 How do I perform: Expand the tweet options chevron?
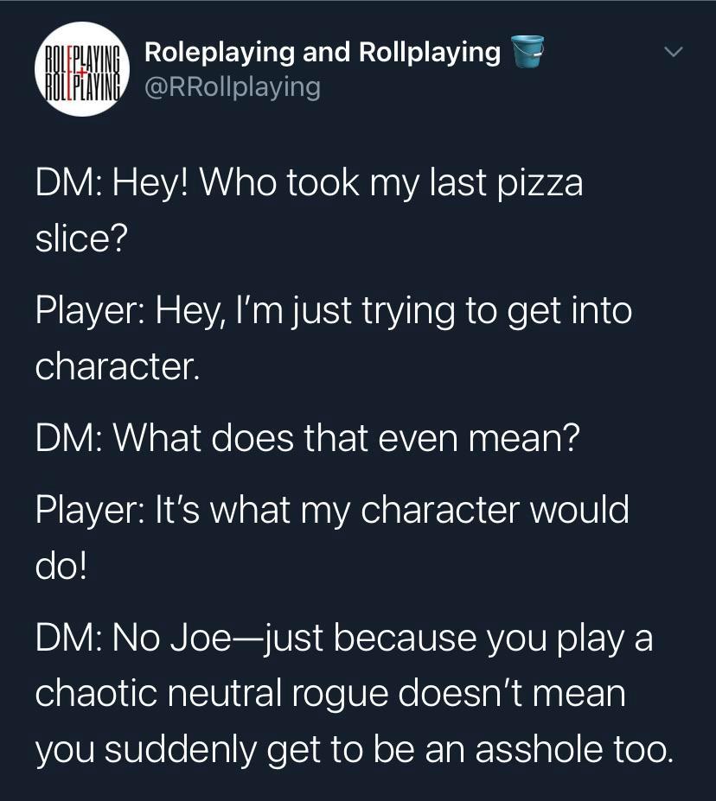coord(673,53)
